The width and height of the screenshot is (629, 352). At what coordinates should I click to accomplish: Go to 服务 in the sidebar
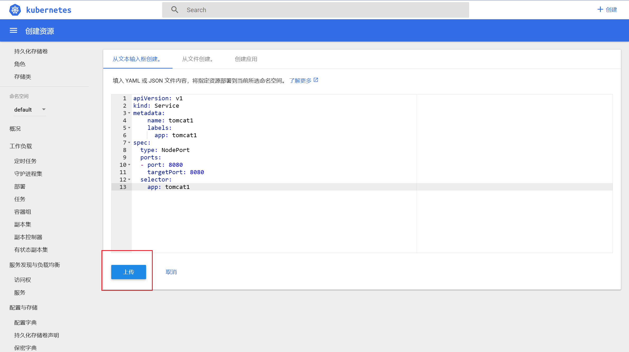click(x=20, y=293)
